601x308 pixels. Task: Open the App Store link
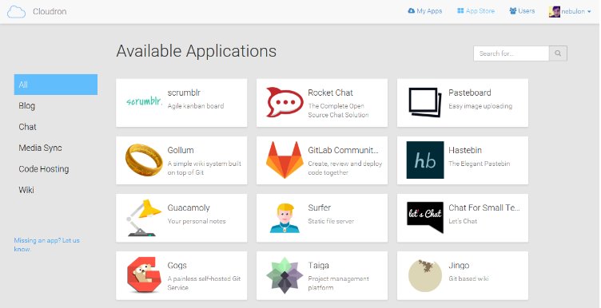[476, 11]
